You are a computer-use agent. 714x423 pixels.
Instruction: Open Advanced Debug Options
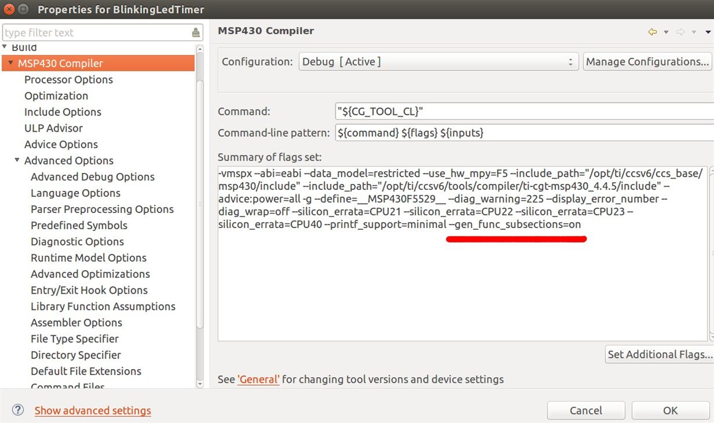click(93, 177)
